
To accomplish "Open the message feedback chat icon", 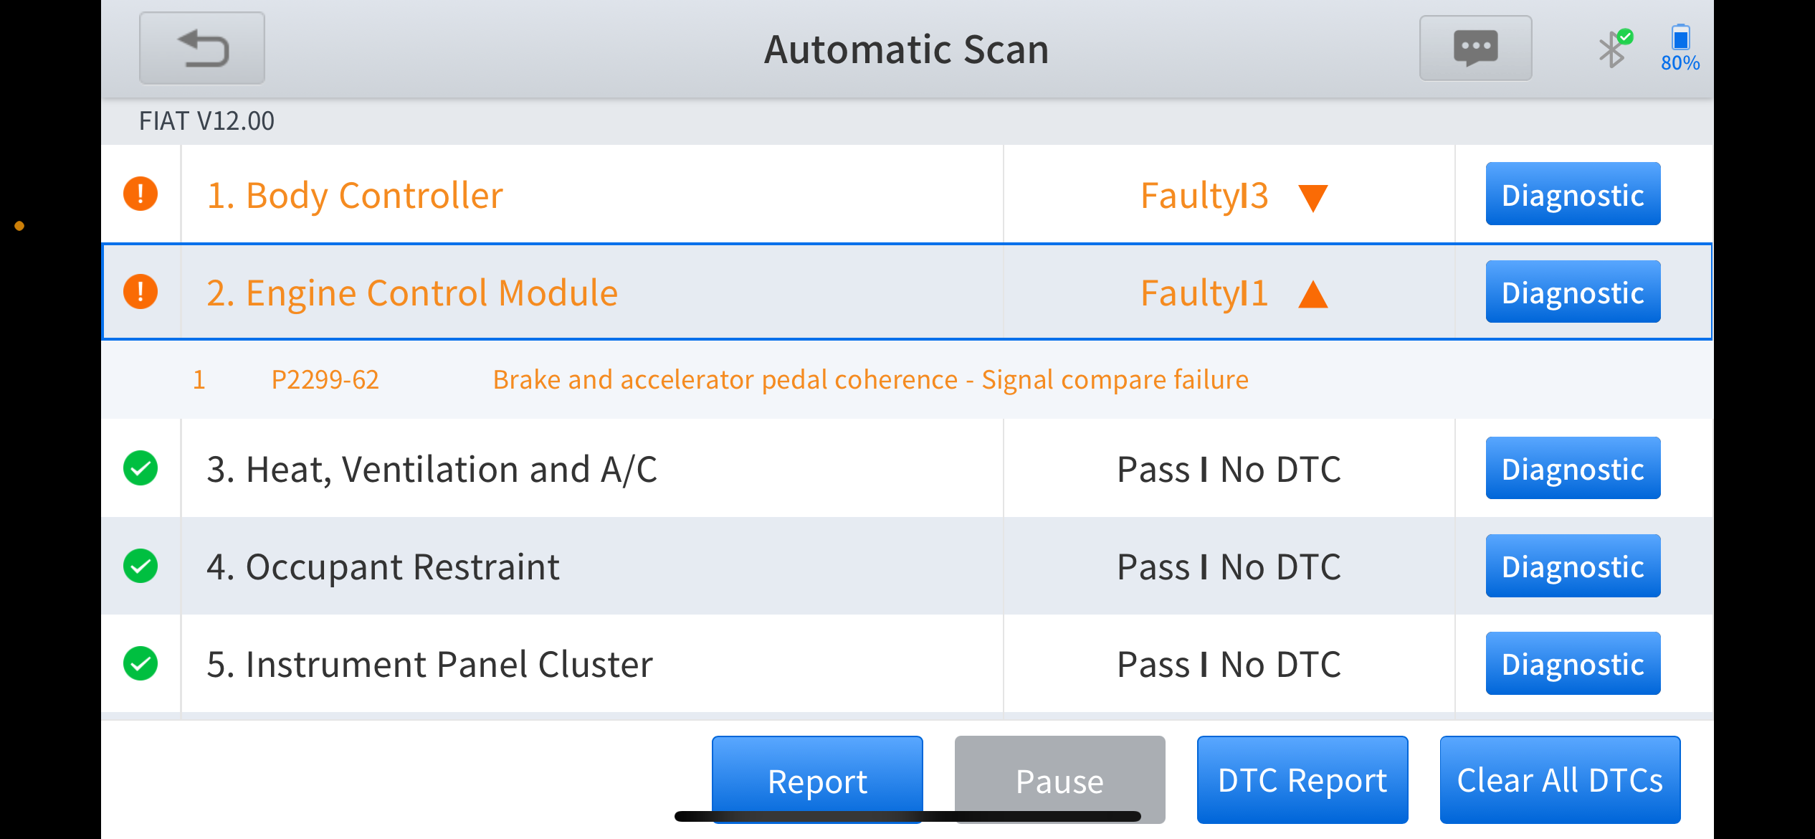I will [x=1475, y=48].
